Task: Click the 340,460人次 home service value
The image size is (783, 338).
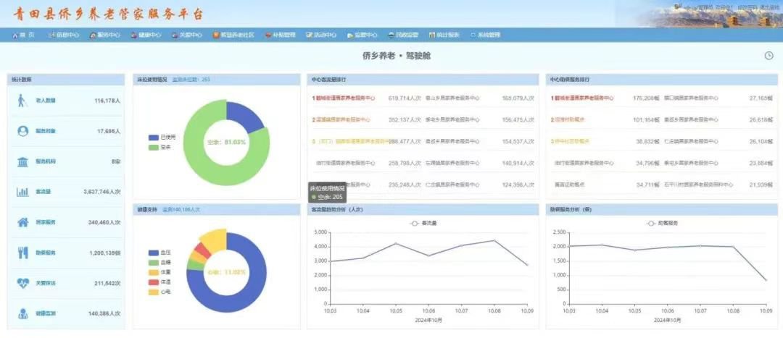Action: click(104, 222)
